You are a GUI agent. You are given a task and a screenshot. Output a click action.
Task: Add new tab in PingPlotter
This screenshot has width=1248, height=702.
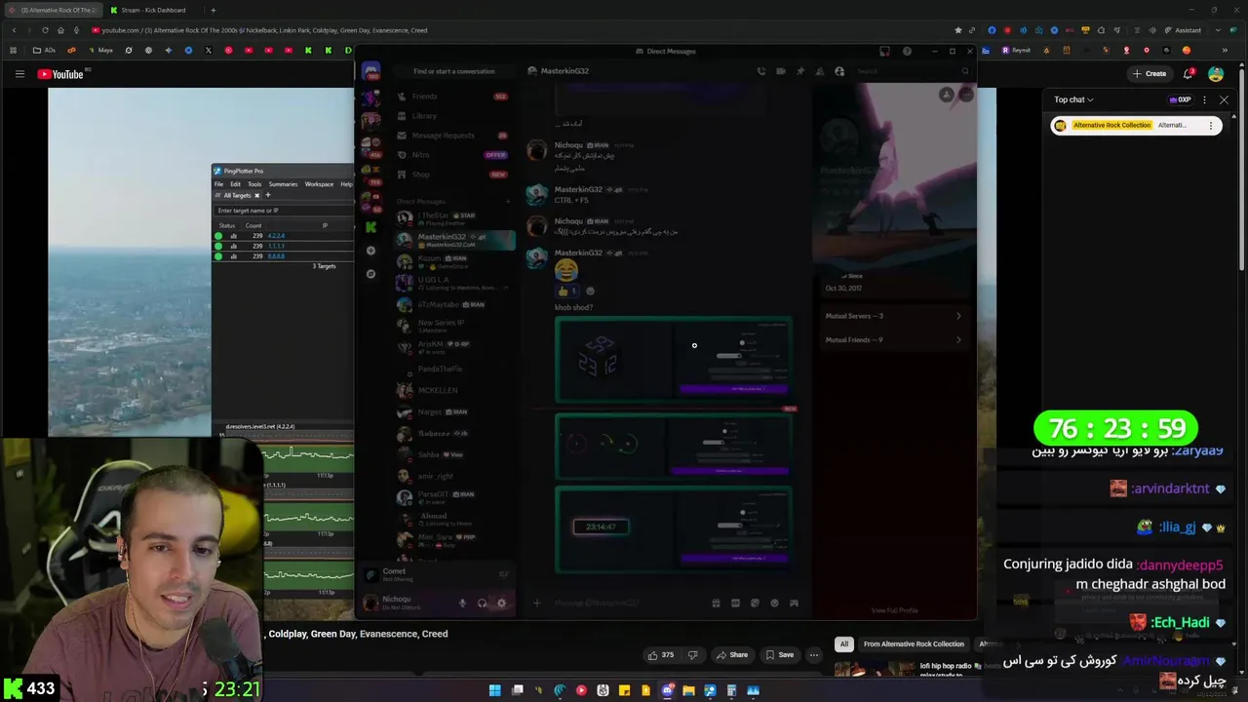pos(268,195)
